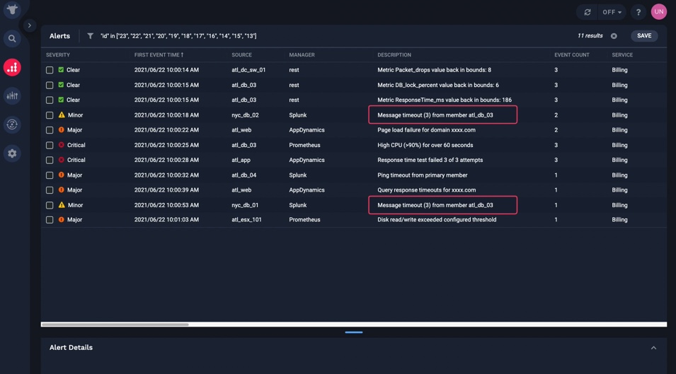
Task: Click the Prometheus manager cell for atl_esx_101
Action: point(304,219)
